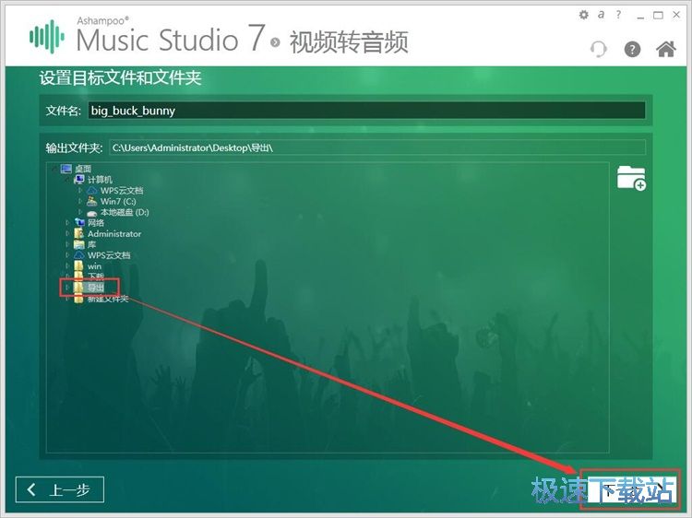Screen dimensions: 692x518
Task: Go back with the 上一步 button
Action: pyautogui.click(x=60, y=489)
